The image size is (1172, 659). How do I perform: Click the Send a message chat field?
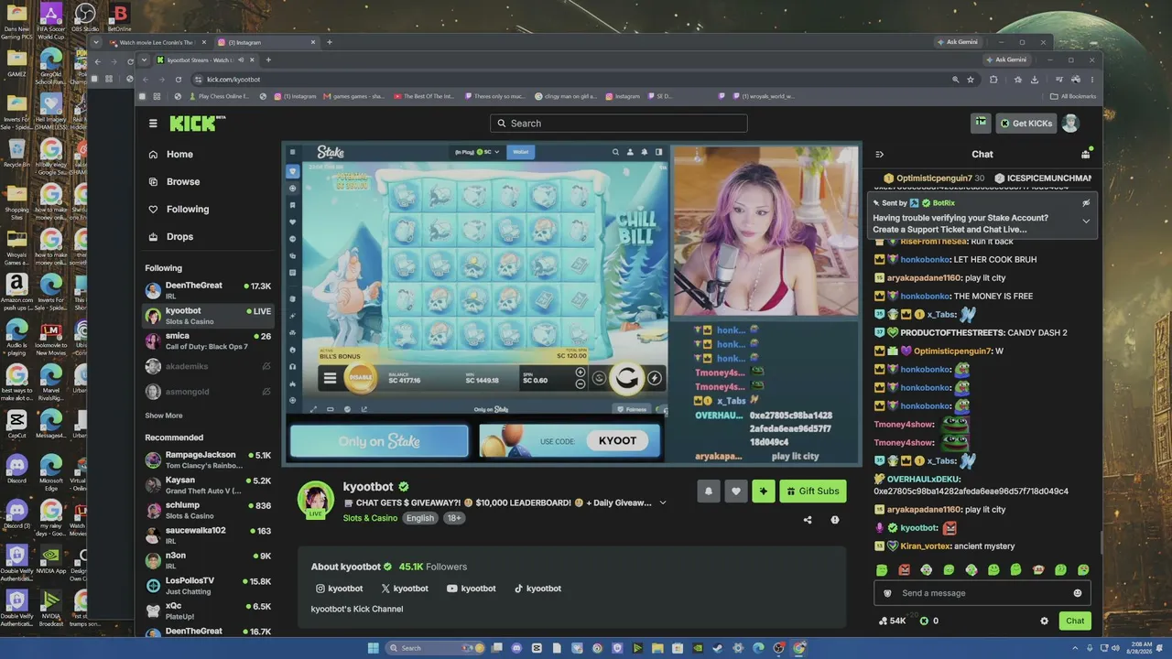point(982,593)
